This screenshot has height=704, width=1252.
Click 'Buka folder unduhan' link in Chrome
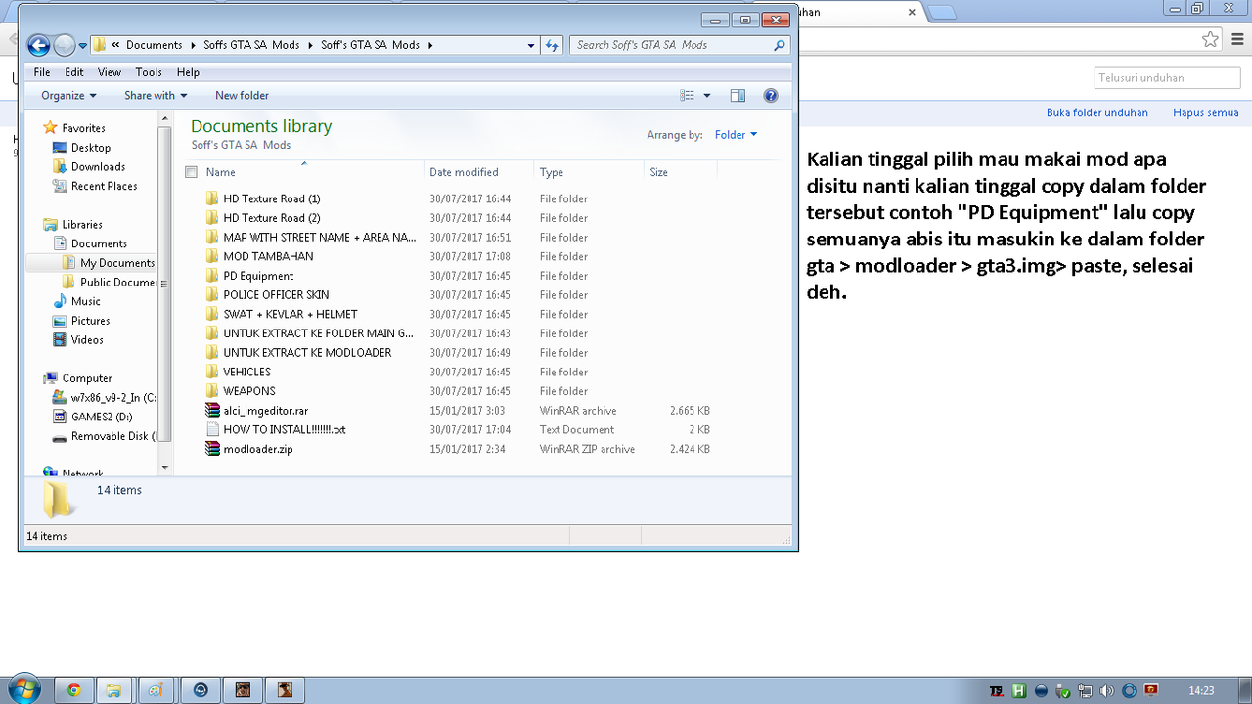pos(1097,112)
